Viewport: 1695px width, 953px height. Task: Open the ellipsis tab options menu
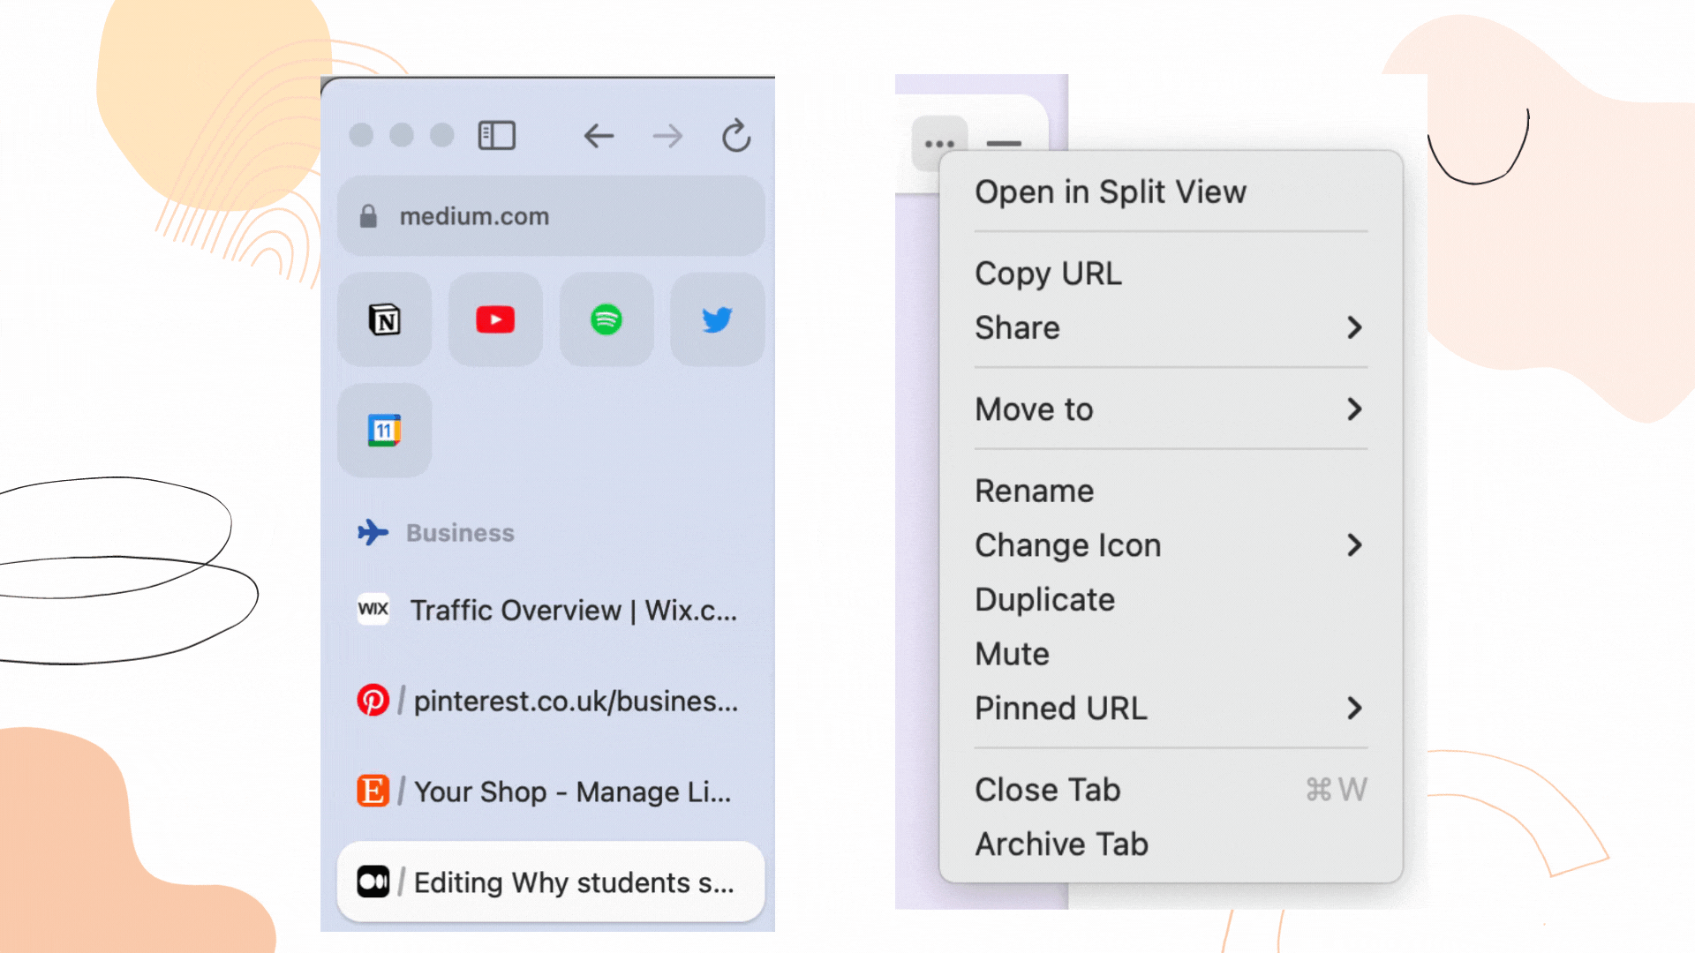[939, 143]
